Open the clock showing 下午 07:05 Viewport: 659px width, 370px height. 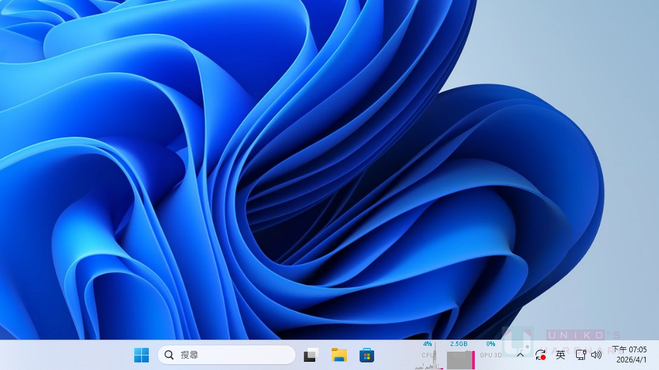(630, 355)
